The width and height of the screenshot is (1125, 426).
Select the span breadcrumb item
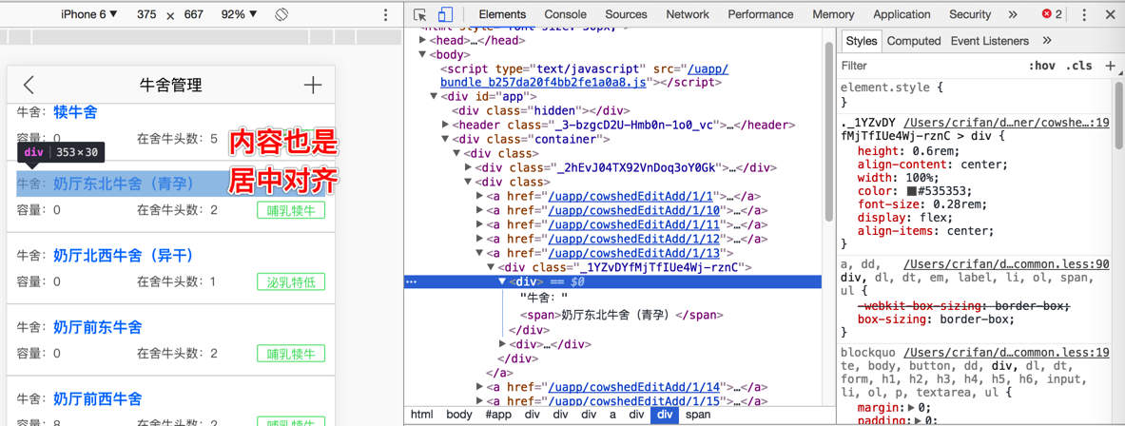(697, 415)
